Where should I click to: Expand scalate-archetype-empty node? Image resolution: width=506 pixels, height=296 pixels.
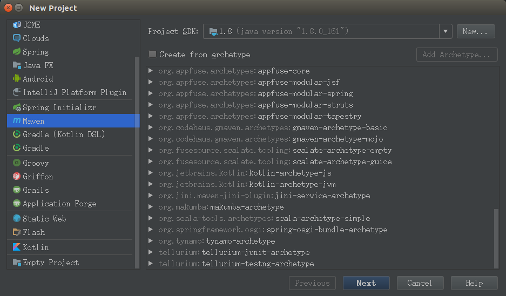151,150
